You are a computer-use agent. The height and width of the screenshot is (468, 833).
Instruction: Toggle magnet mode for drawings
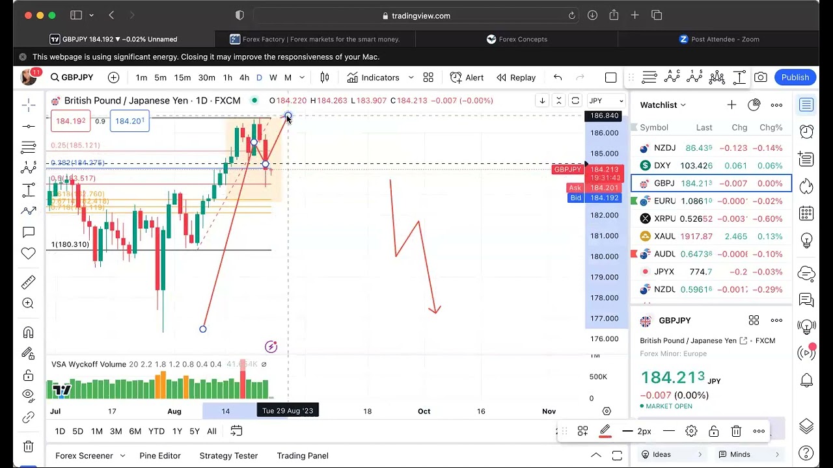[28, 332]
